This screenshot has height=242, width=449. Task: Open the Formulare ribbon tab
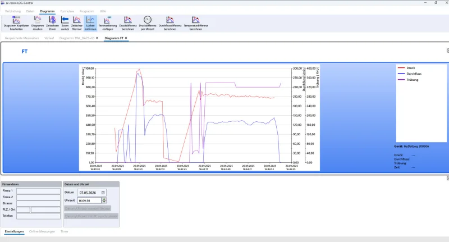point(67,11)
